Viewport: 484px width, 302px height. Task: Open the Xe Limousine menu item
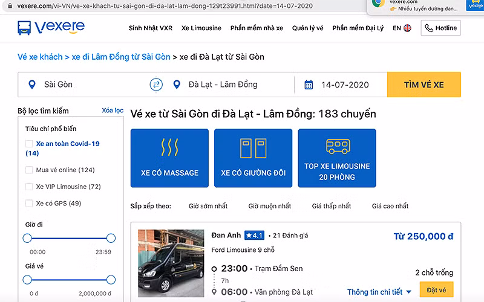pos(201,28)
